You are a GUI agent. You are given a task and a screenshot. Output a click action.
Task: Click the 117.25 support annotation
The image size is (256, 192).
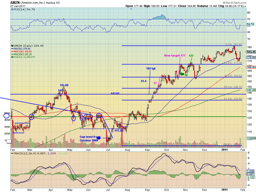(x=118, y=131)
